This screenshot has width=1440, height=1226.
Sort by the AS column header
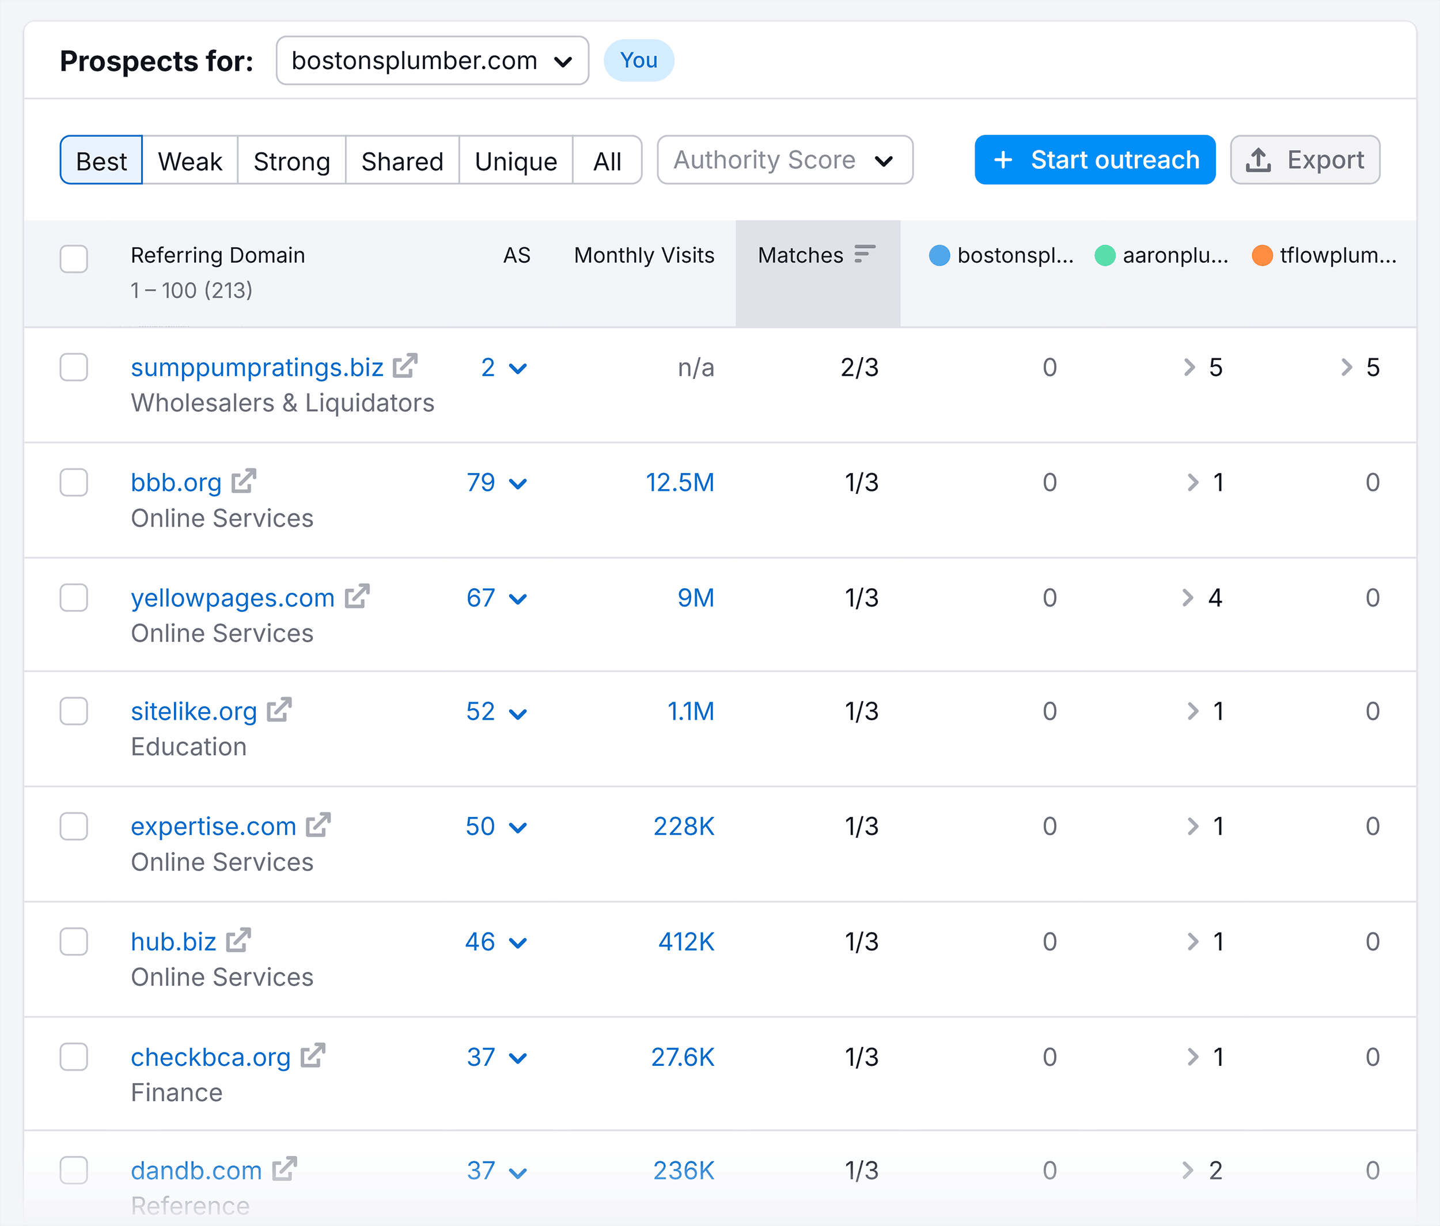coord(516,255)
